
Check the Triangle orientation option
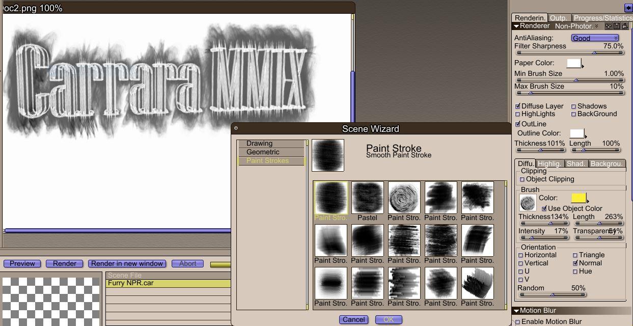pos(575,255)
